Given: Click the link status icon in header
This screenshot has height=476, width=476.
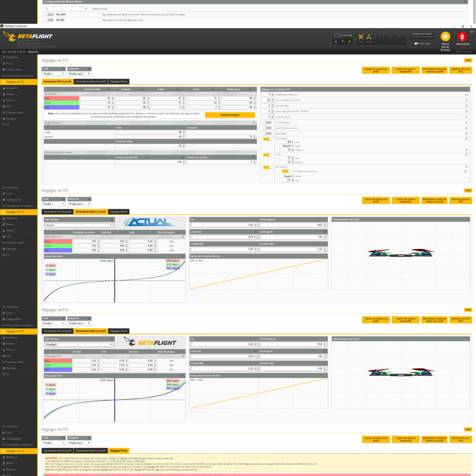Looking at the screenshot, I should (350, 41).
